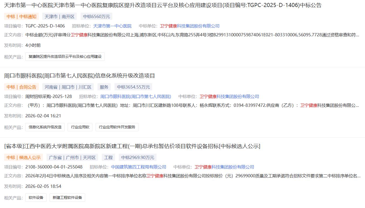
Task: Open the 江西中医药大学附属医院 中标候选人公示 title
Action: point(132,146)
